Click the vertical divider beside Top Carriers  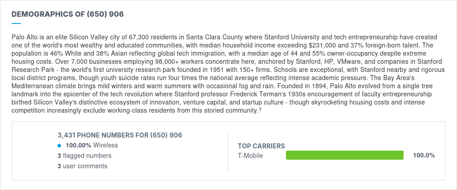[228, 151]
